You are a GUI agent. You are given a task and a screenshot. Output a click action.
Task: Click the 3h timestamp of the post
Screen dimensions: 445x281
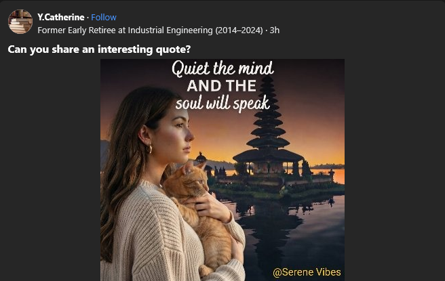[x=275, y=30]
